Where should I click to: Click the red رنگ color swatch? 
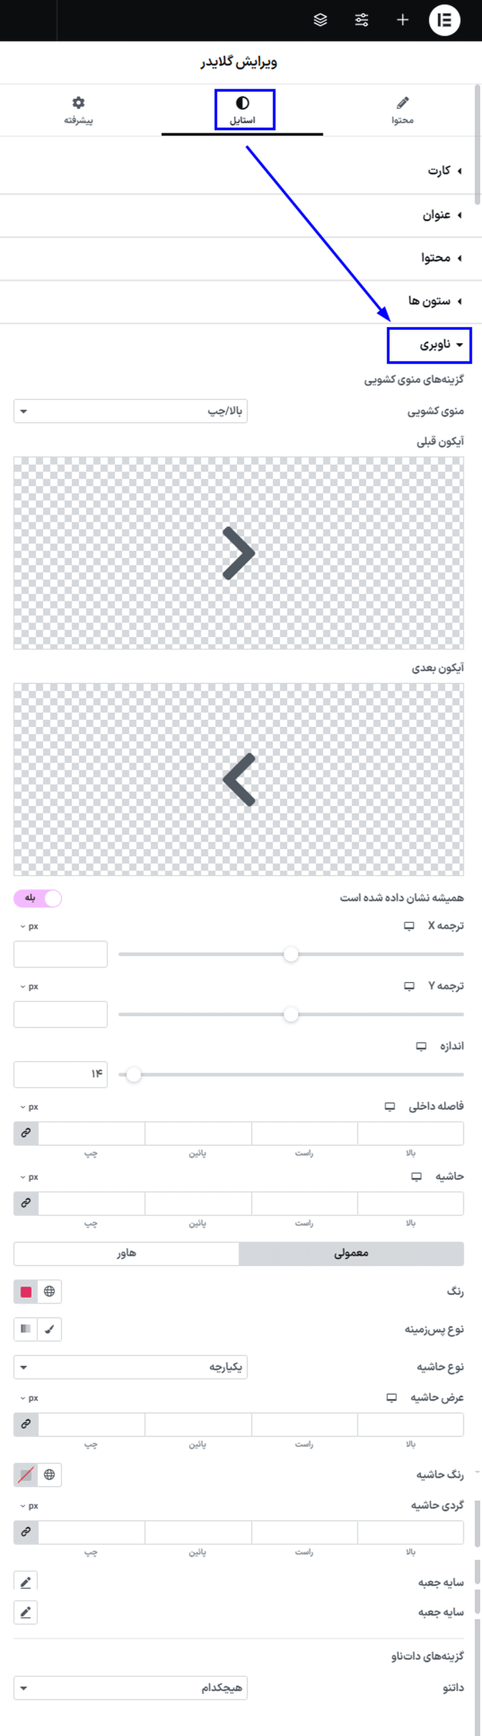click(x=25, y=1291)
